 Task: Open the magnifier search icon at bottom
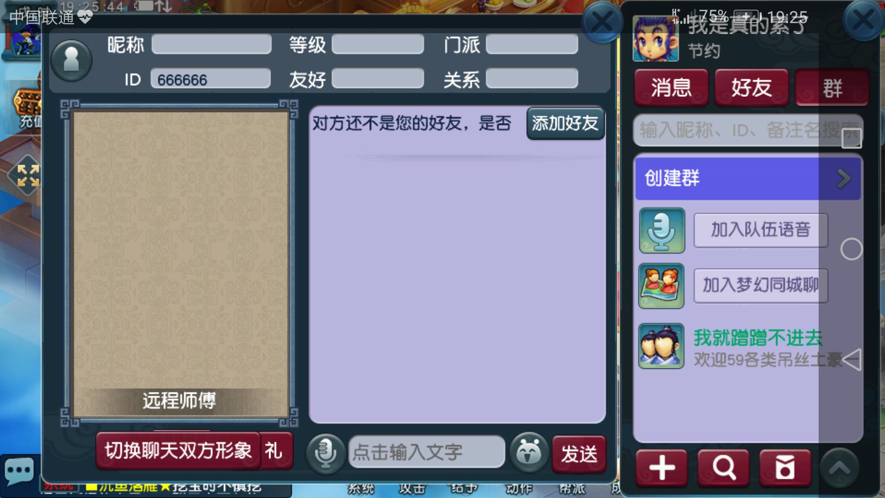723,468
